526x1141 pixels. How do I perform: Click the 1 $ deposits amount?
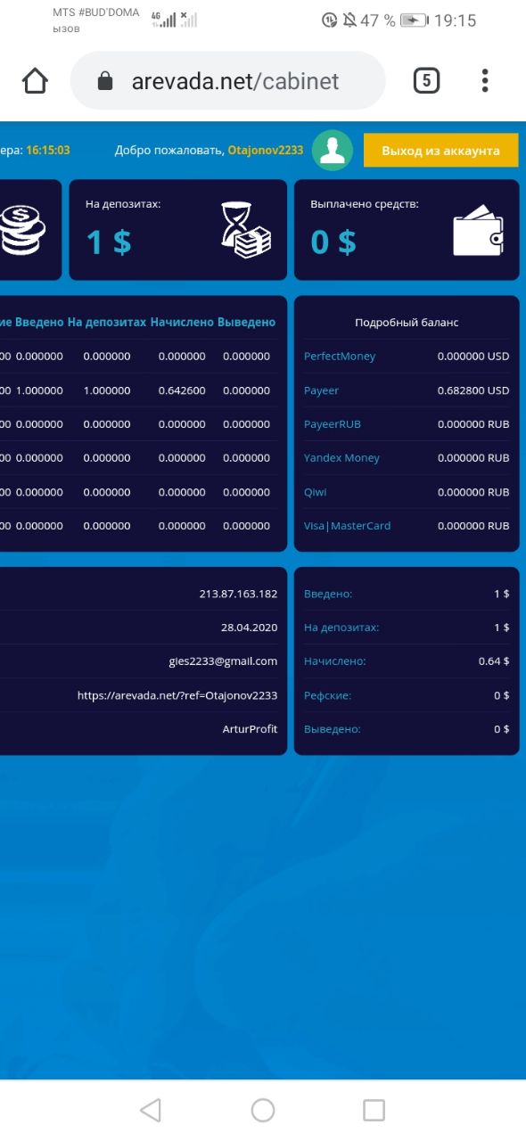click(x=109, y=242)
